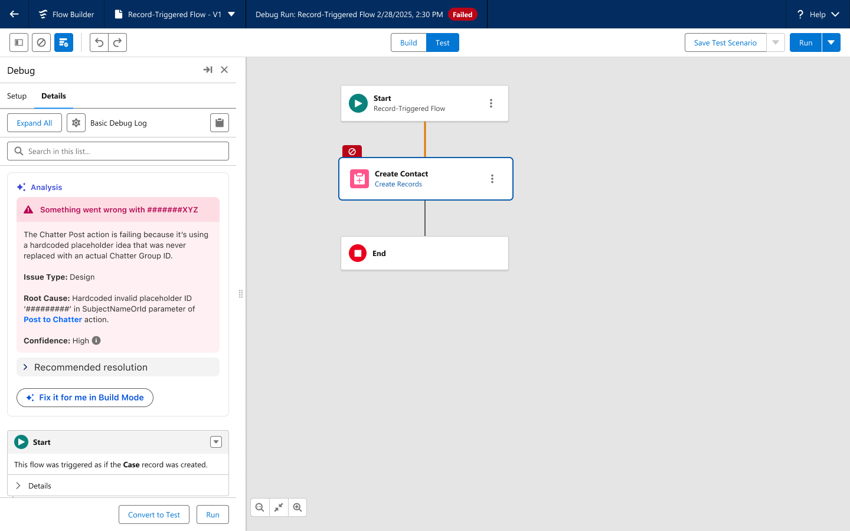Screen dimensions: 850x531
Task: Click the End stop icon on canvas
Action: pyautogui.click(x=358, y=253)
